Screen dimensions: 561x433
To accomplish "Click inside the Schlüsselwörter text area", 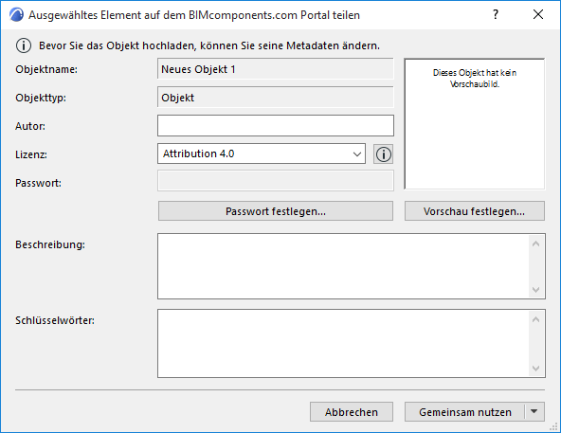I will tap(343, 343).
